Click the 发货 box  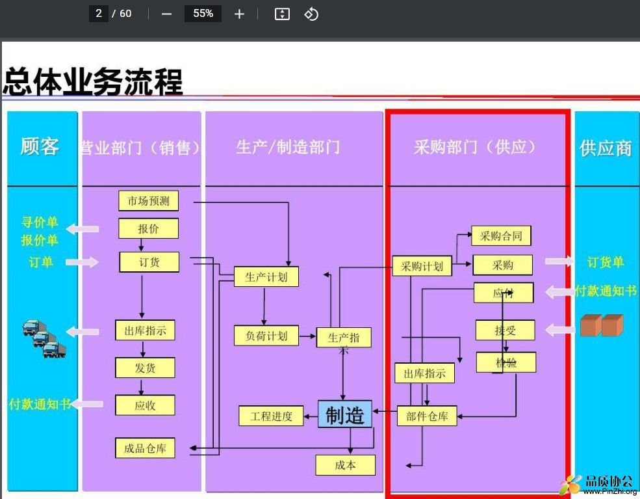coord(146,368)
